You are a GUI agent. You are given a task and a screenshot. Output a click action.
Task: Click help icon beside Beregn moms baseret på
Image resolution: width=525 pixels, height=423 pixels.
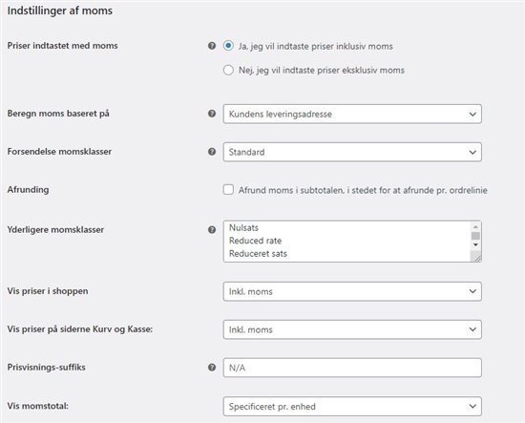pos(212,114)
